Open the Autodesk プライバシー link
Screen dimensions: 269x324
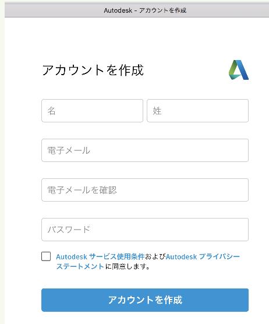203,256
